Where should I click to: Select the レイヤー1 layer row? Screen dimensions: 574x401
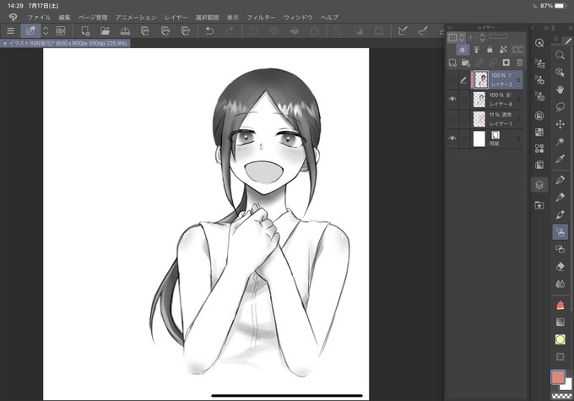coord(486,119)
